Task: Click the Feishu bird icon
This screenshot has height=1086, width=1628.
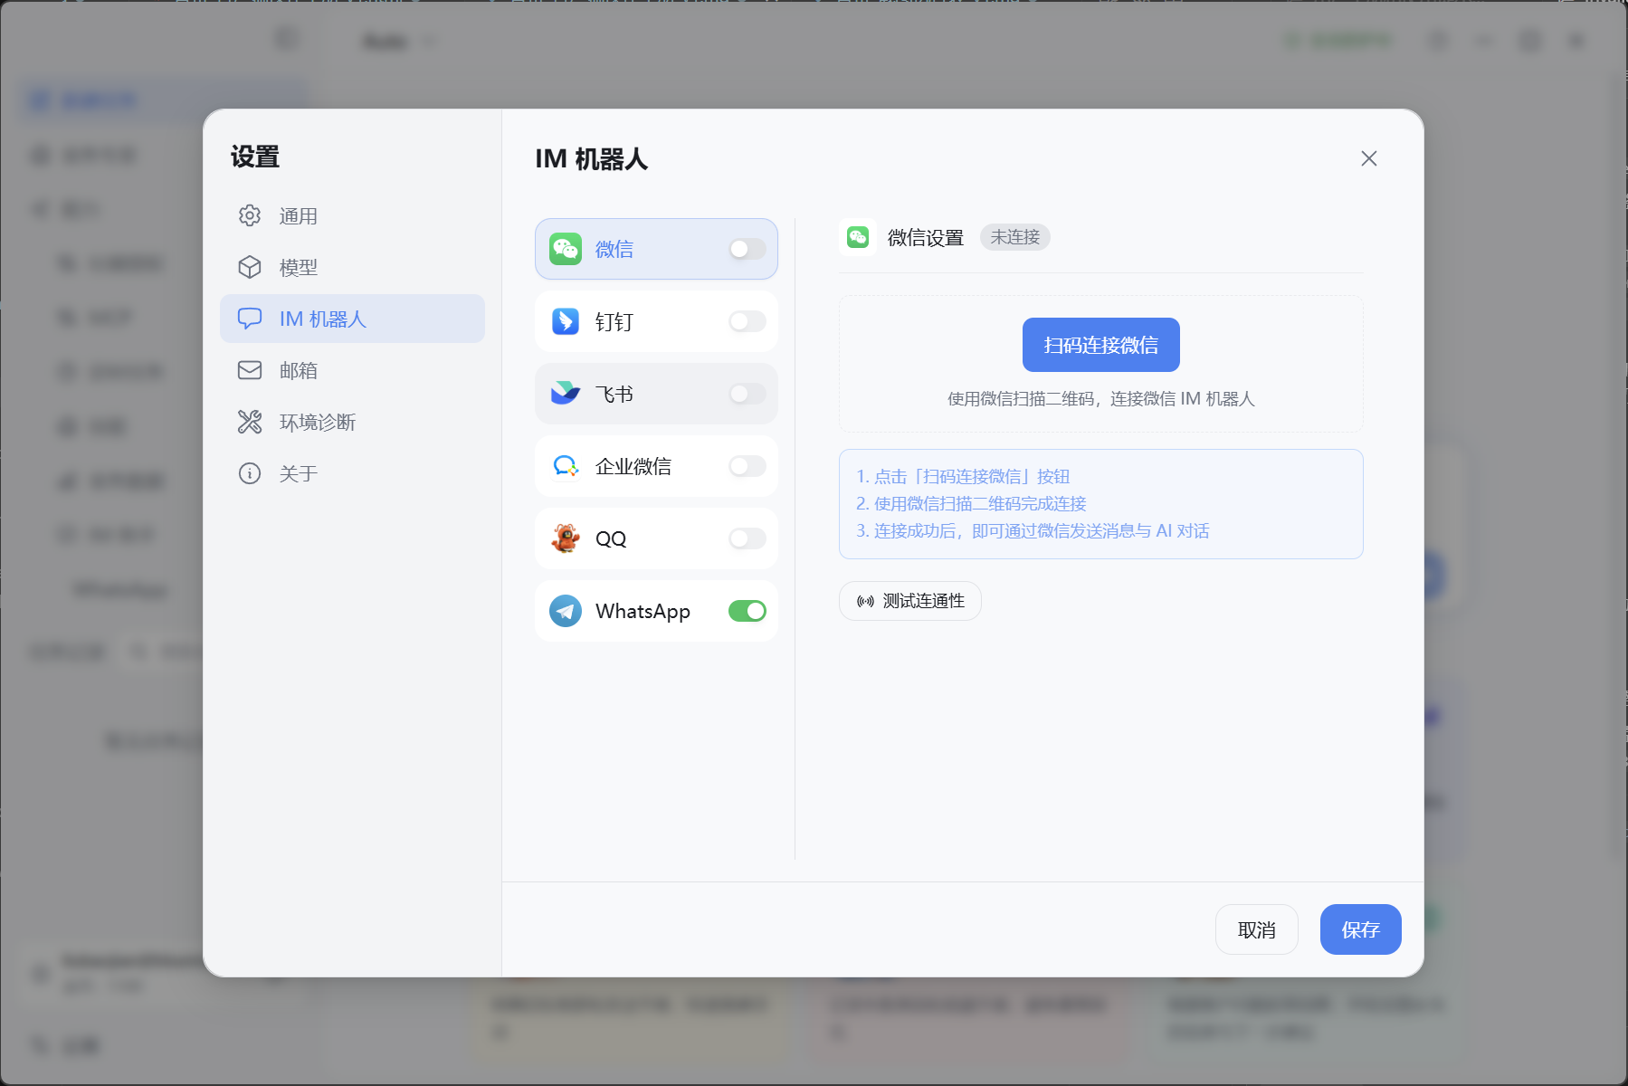Action: point(566,394)
